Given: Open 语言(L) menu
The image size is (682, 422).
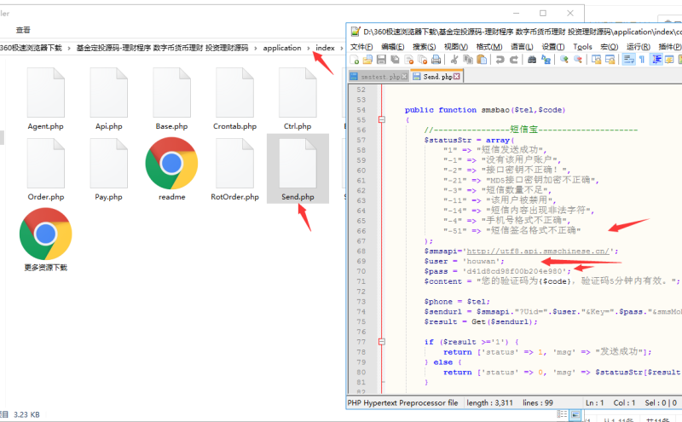Looking at the screenshot, I should click(x=522, y=47).
